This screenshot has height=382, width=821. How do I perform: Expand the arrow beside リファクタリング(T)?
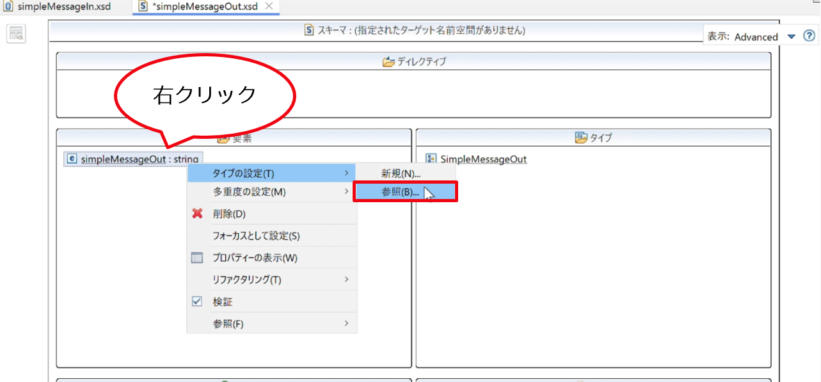pos(347,280)
